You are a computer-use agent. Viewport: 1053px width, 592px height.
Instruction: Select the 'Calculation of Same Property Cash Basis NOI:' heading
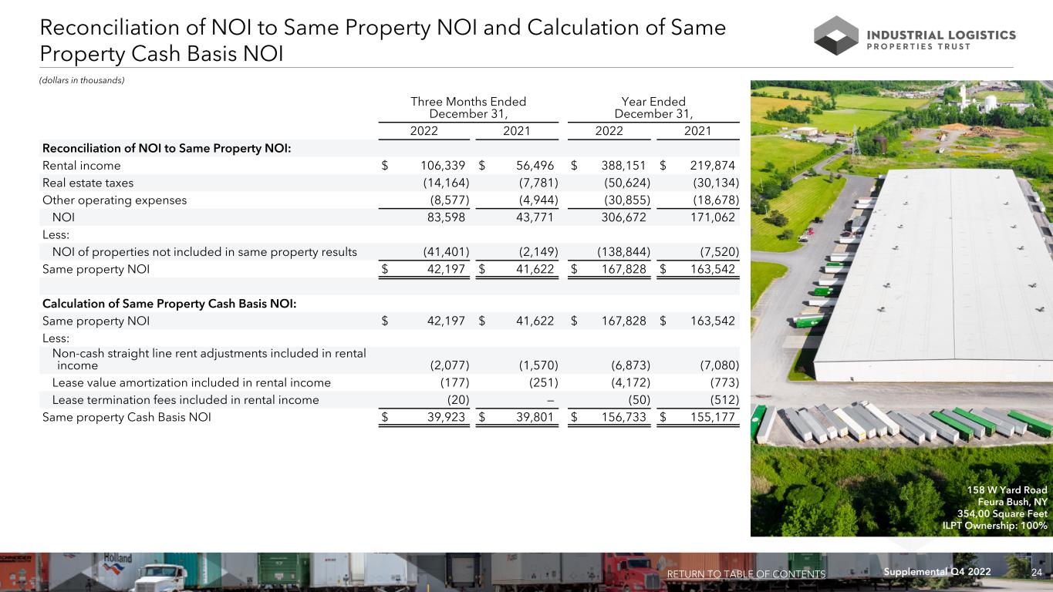click(169, 303)
